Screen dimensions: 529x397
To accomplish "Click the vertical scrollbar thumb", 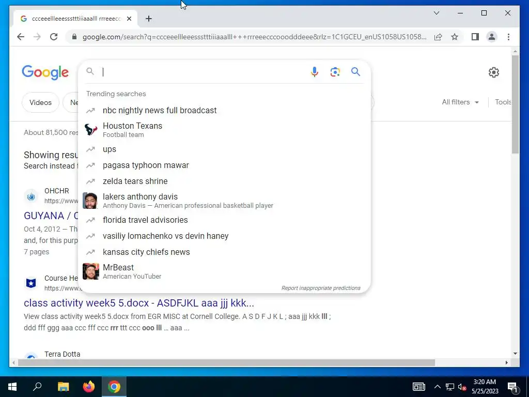I will tap(515, 104).
